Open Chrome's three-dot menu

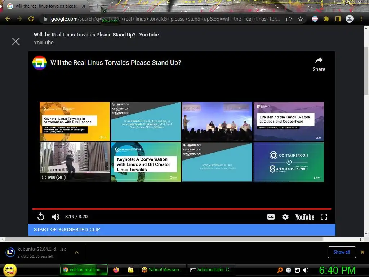click(x=361, y=19)
